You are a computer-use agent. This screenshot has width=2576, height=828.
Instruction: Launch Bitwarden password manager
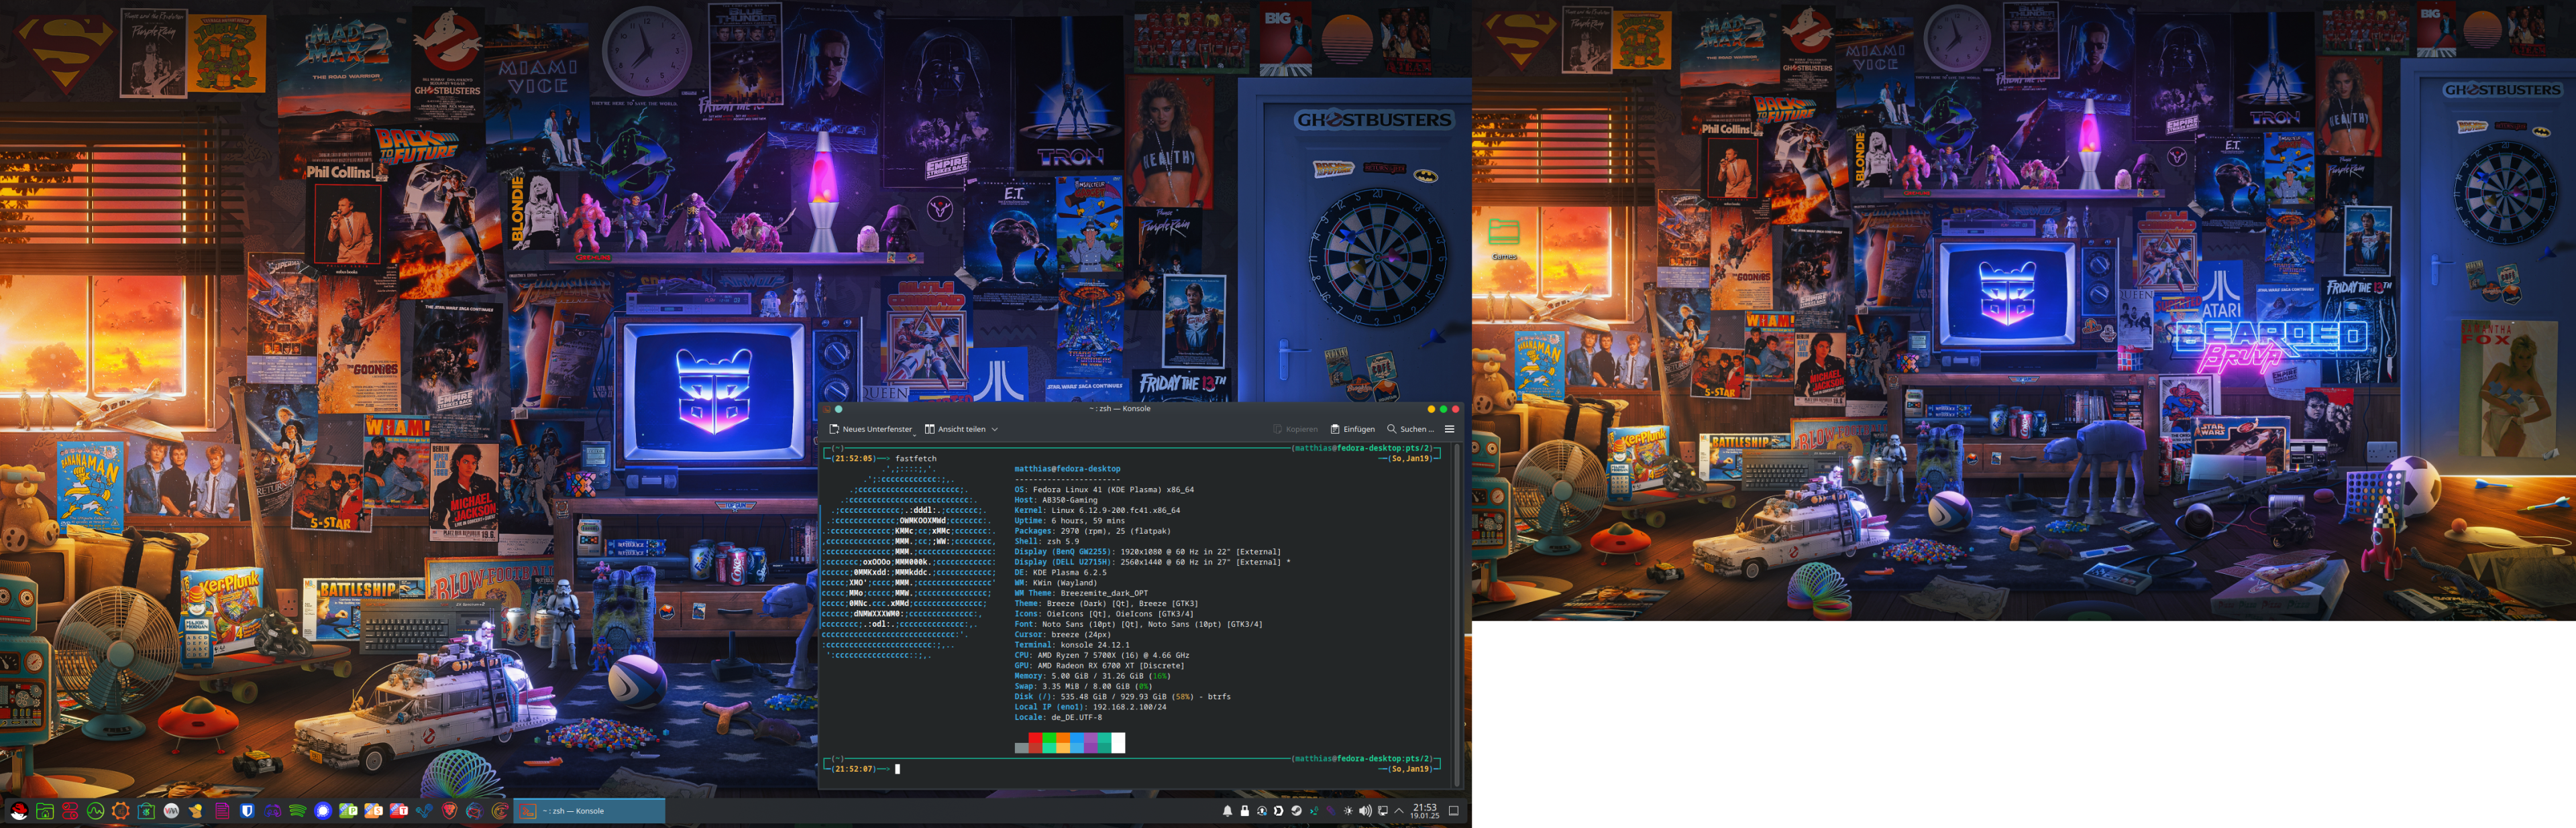click(x=247, y=811)
